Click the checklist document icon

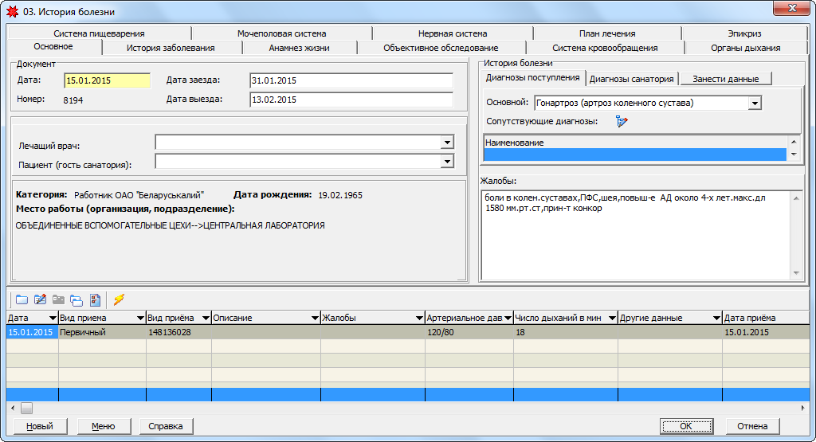[x=95, y=299]
